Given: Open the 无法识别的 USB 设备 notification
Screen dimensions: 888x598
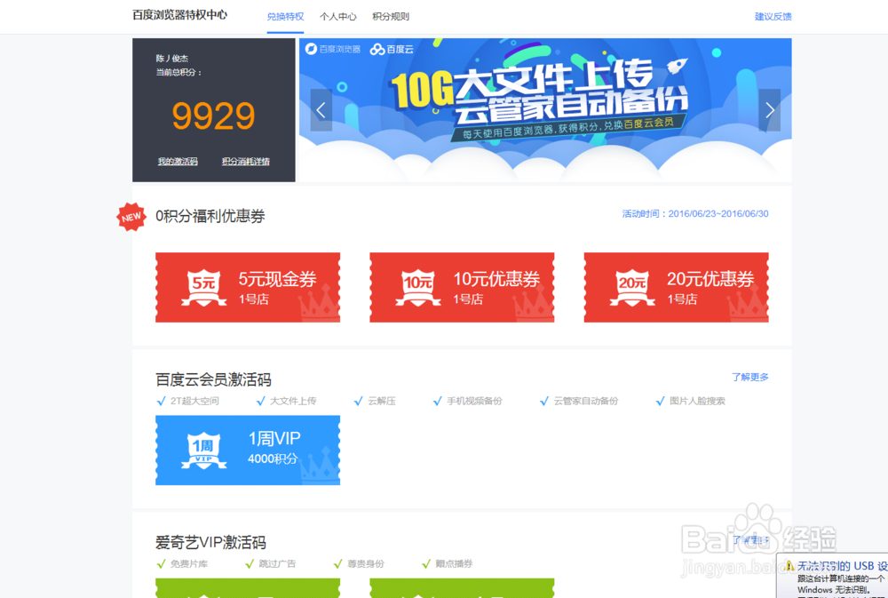Looking at the screenshot, I should point(833,576).
